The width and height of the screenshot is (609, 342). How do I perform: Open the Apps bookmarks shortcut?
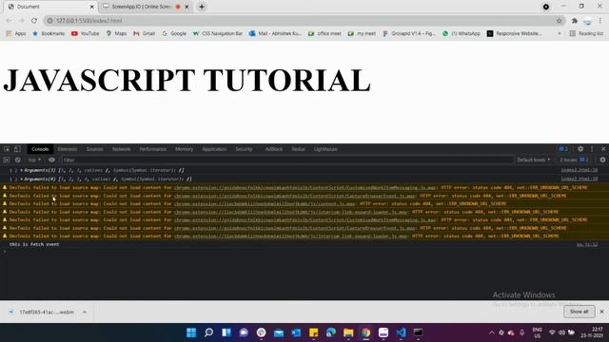pos(16,34)
